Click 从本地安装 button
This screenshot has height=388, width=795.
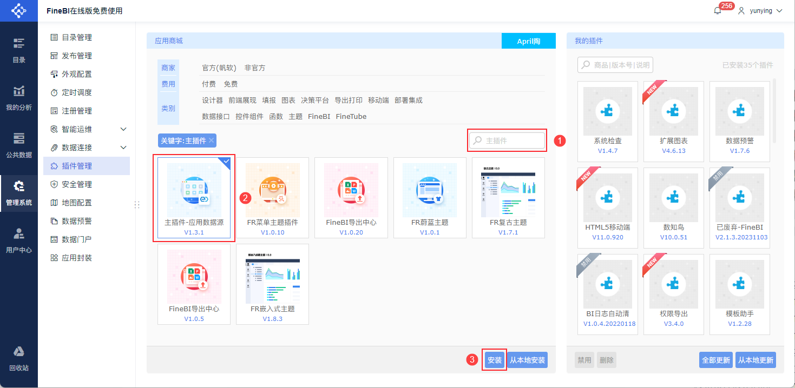pos(527,360)
